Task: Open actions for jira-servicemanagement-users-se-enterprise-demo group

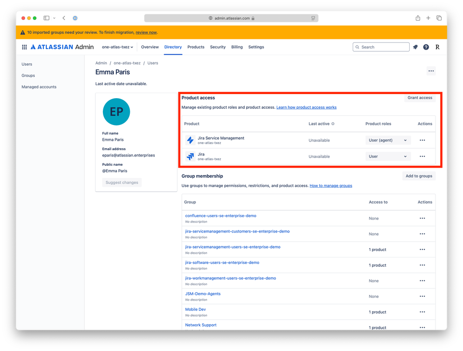Action: [422, 250]
